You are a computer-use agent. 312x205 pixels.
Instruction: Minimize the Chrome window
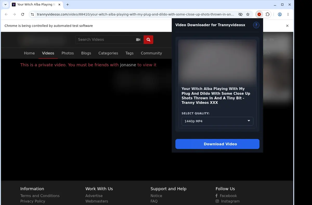click(x=275, y=5)
